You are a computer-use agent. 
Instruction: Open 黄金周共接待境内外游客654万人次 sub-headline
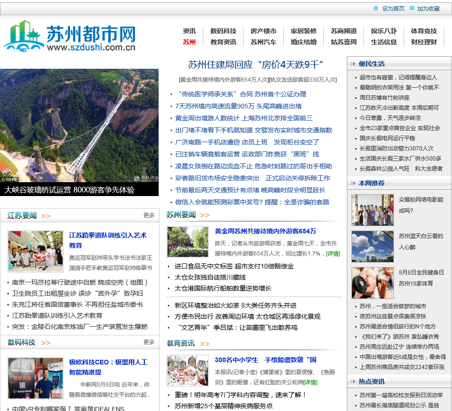tap(223, 80)
